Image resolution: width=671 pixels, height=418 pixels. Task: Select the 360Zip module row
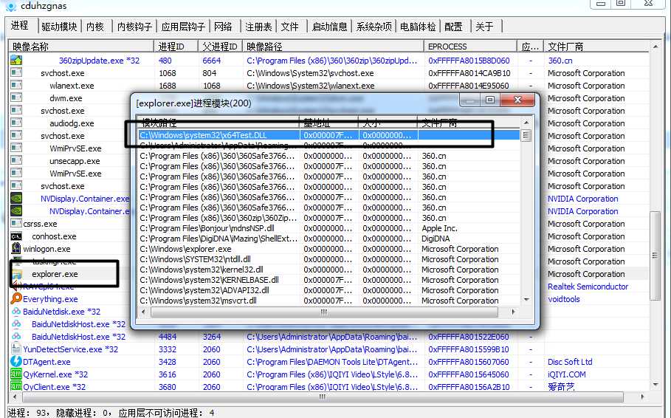point(328,218)
